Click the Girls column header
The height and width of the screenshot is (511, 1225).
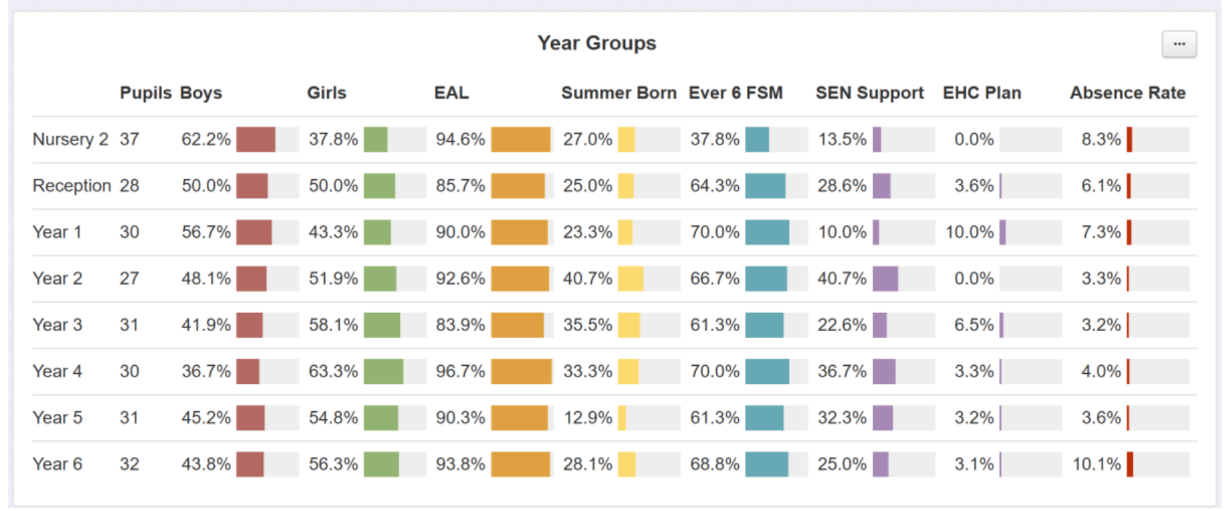[326, 93]
